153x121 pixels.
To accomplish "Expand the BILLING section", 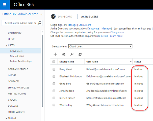I will point(6,118).
